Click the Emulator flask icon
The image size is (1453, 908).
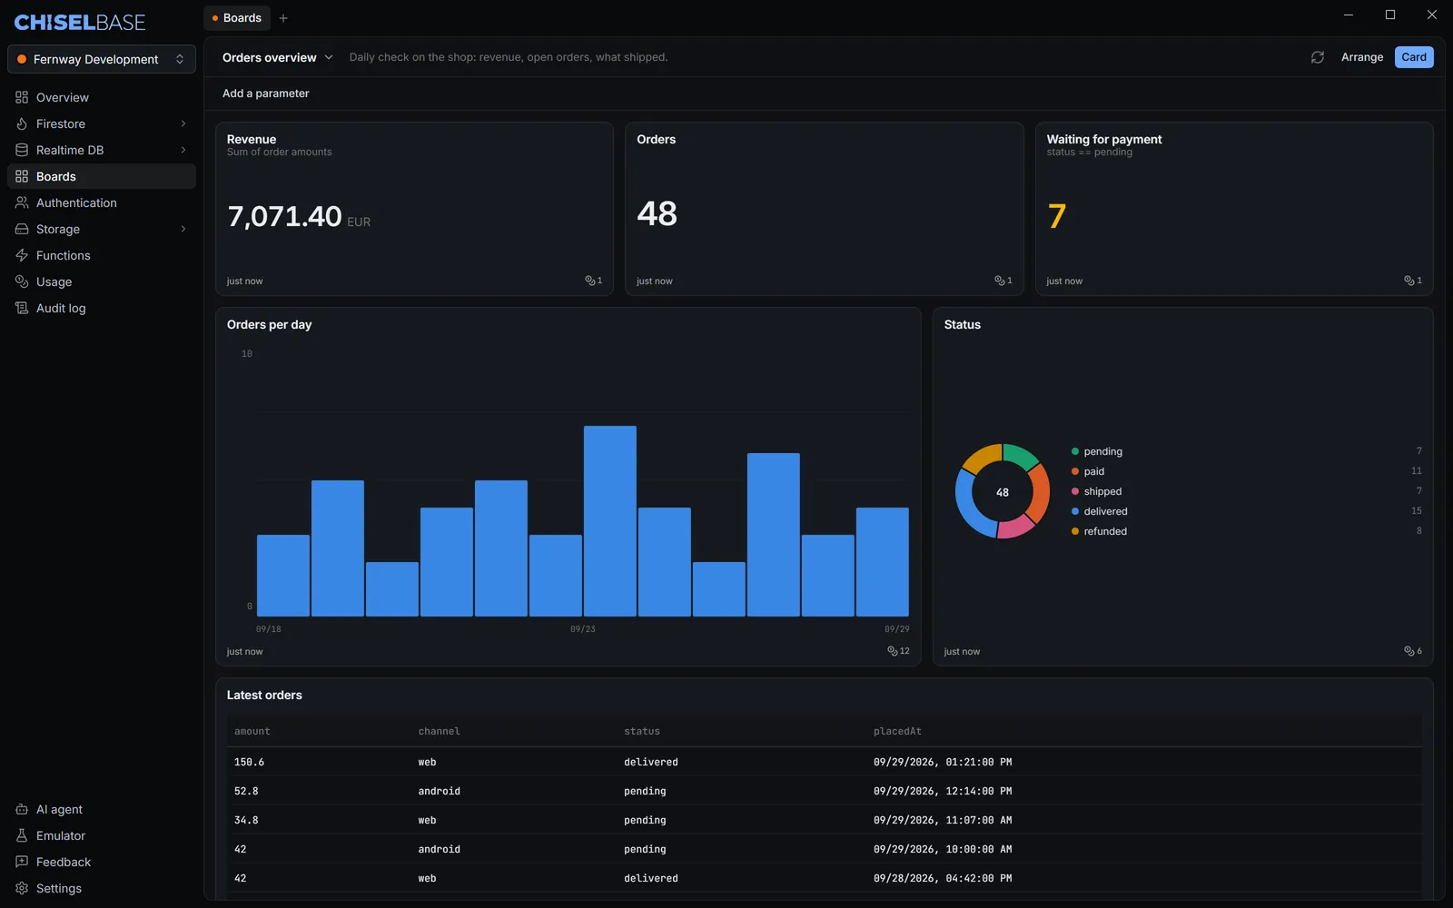[x=22, y=835]
